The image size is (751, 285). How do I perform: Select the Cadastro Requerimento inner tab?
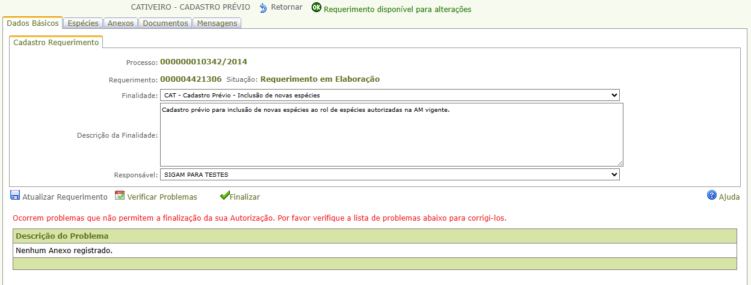click(56, 43)
